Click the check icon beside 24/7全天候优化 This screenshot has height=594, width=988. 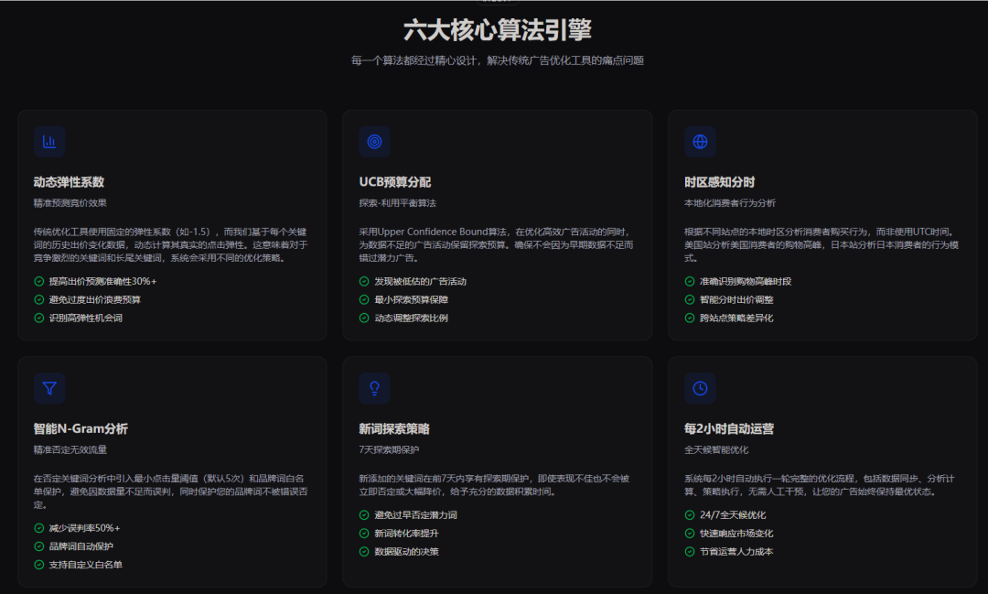(x=690, y=515)
